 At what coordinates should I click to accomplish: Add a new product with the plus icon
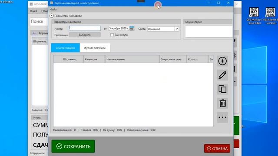pos(222,61)
